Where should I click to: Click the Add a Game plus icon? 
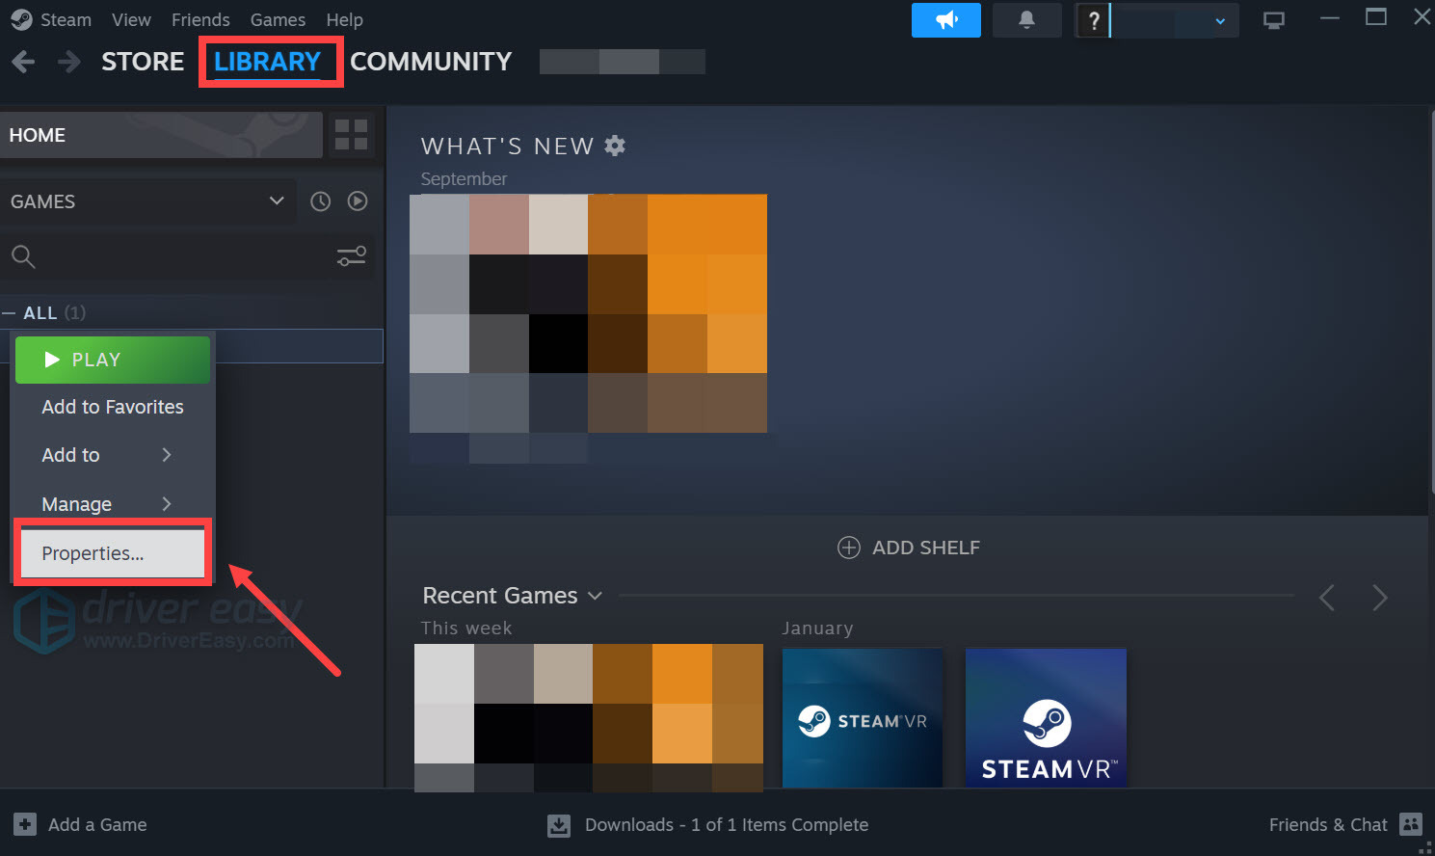tap(22, 824)
